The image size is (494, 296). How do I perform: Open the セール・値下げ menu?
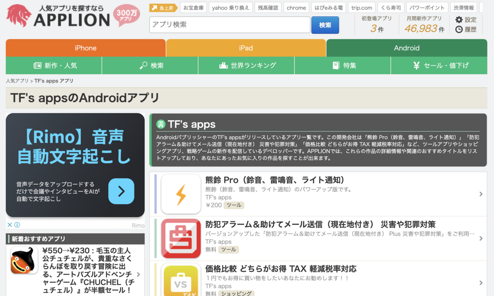[x=439, y=65]
